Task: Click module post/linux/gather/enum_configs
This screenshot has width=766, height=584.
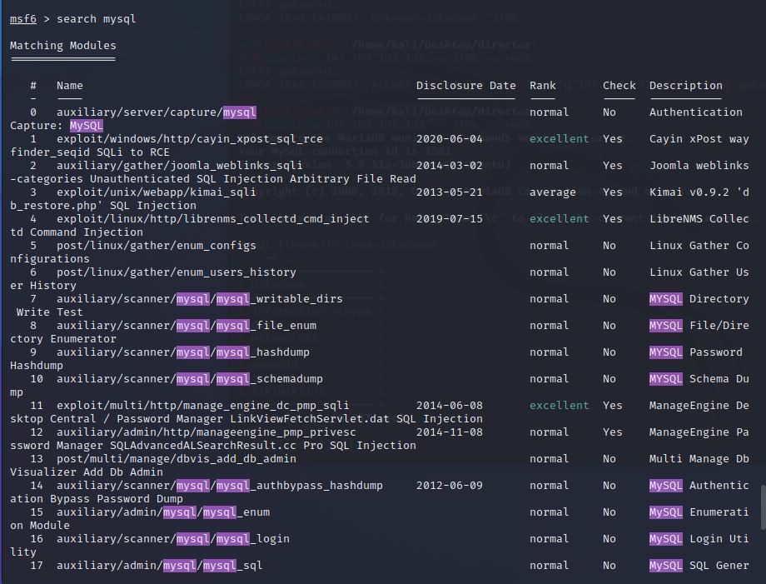Action: pyautogui.click(x=157, y=245)
